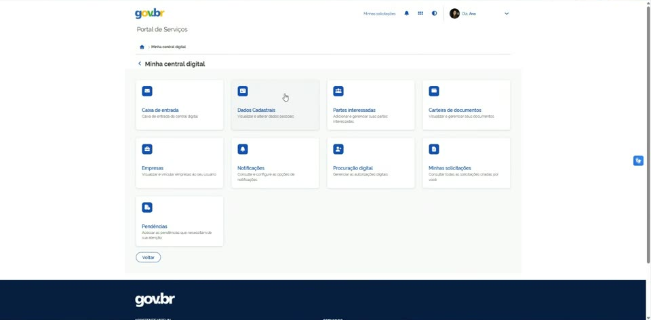
Task: Open the apps grid icon in header
Action: (420, 14)
